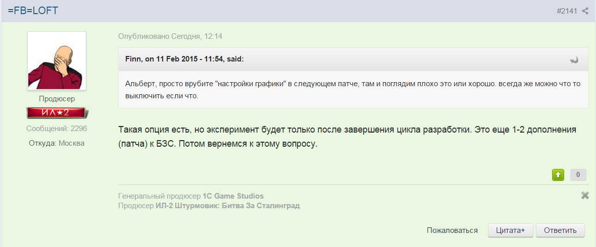Open ИЛ-2 Штурмовик: Битва За Сталинград link
The image size is (596, 247).
click(228, 206)
